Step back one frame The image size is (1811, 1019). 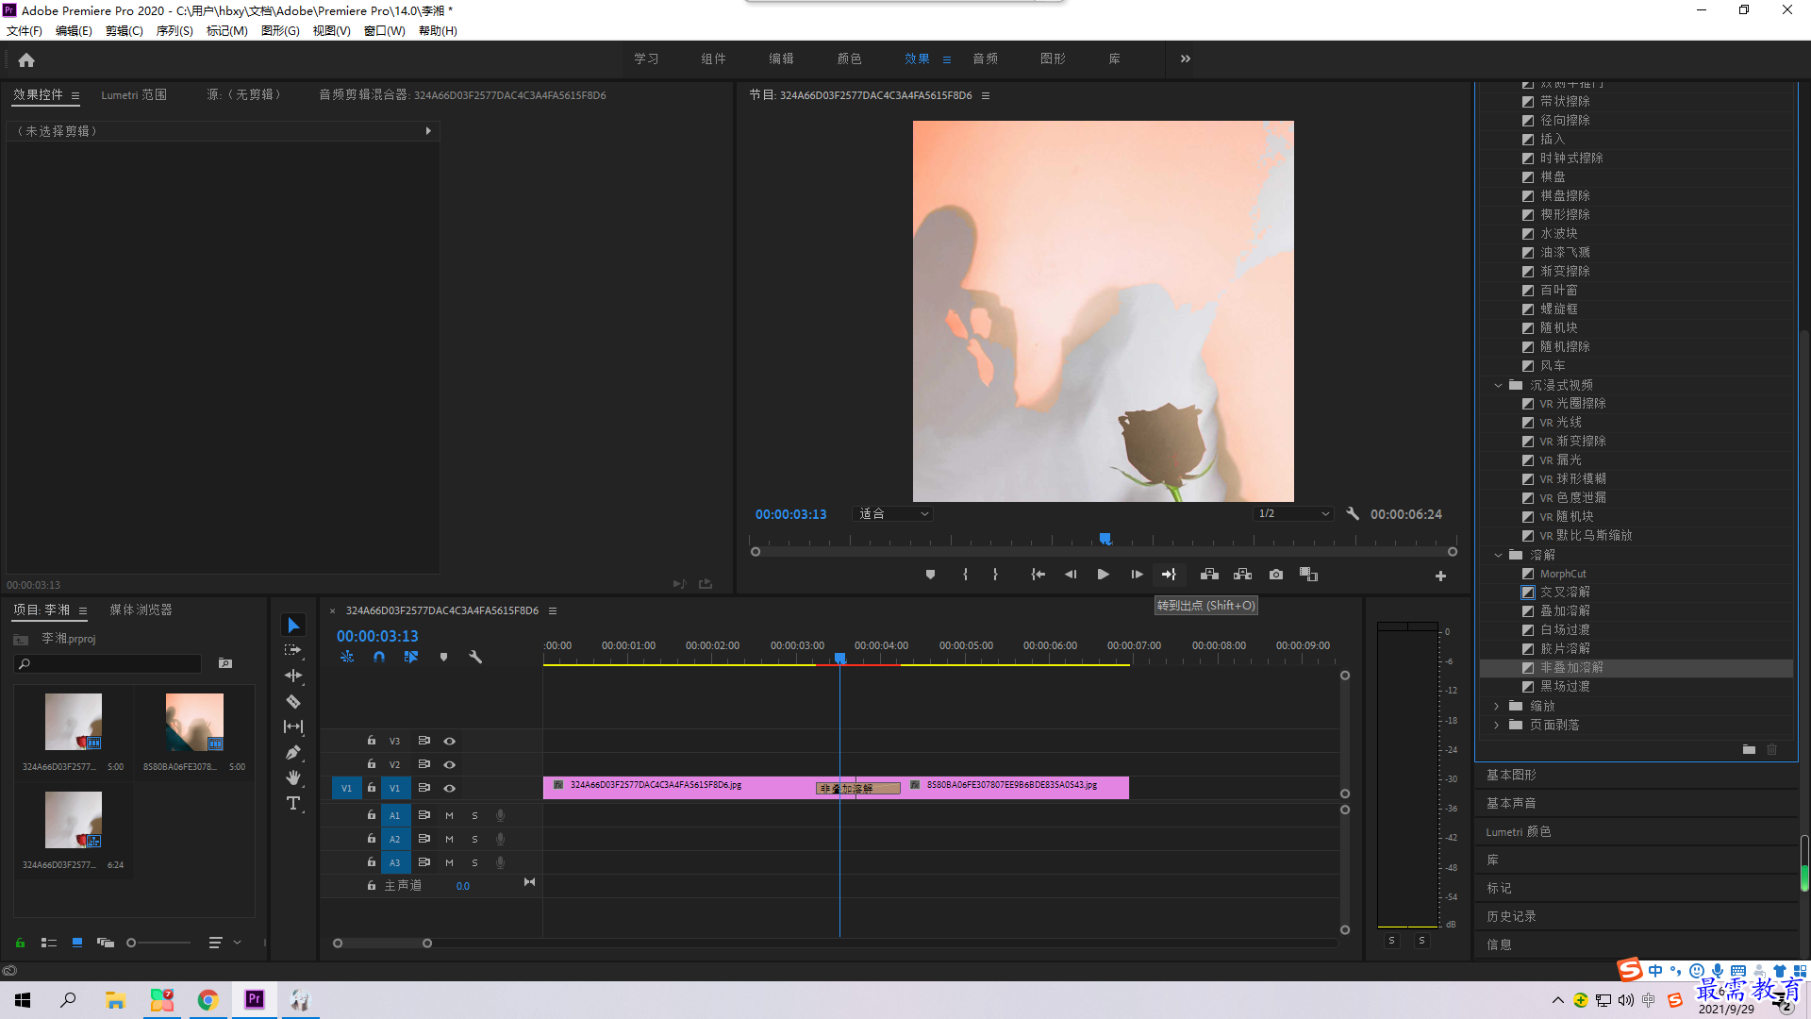click(1071, 575)
